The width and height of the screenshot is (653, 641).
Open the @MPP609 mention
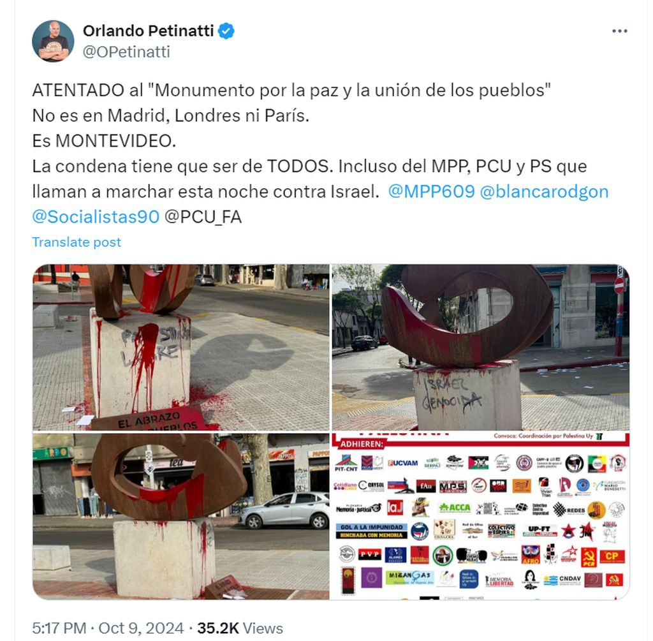[431, 191]
